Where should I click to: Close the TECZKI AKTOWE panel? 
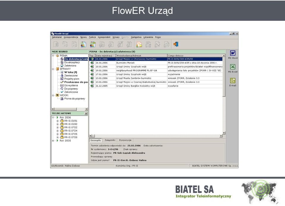(86, 114)
